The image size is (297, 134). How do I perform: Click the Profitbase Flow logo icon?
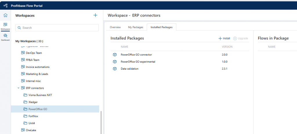click(x=5, y=6)
